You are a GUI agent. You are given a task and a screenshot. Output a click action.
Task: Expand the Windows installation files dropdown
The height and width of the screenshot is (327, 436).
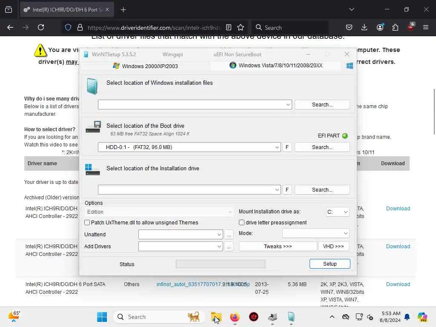coord(288,105)
